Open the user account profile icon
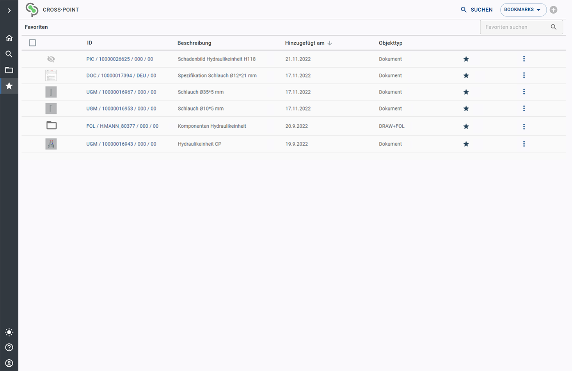Image resolution: width=572 pixels, height=371 pixels. click(9, 363)
